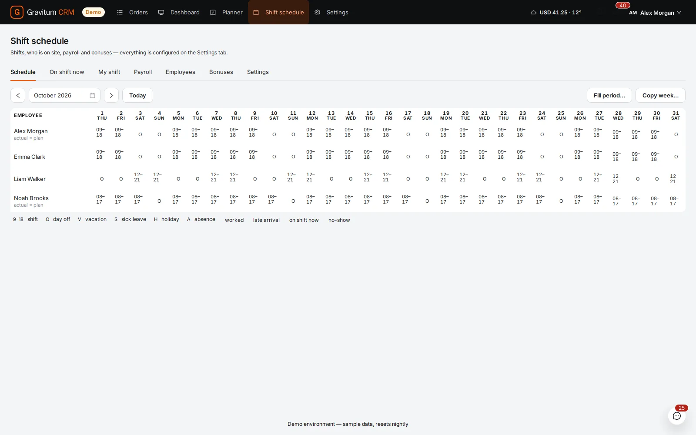Open the My shift tab
Viewport: 696px width, 435px height.
point(109,72)
